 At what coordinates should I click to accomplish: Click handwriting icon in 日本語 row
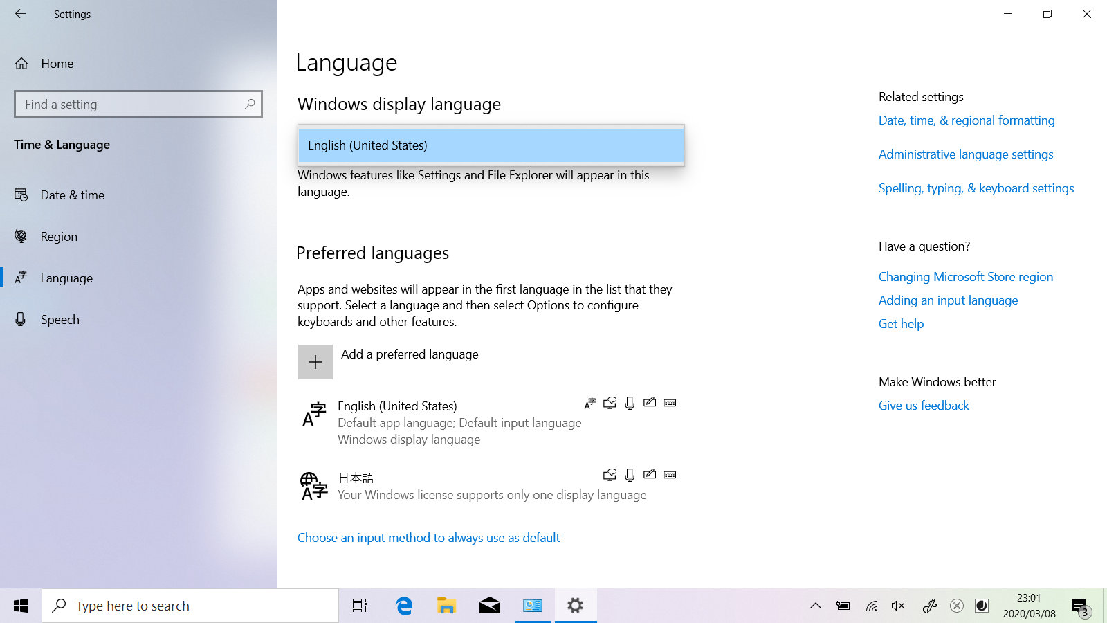coord(650,475)
